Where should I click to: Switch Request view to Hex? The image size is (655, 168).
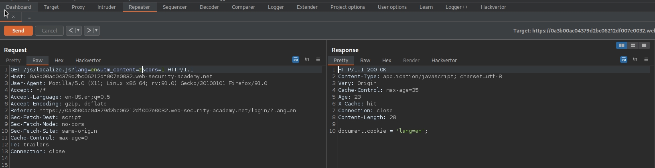pyautogui.click(x=59, y=60)
